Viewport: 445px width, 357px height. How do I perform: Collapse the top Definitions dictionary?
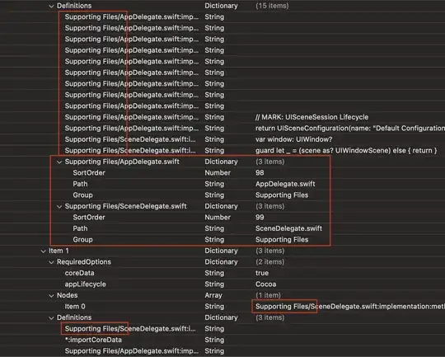pos(51,6)
